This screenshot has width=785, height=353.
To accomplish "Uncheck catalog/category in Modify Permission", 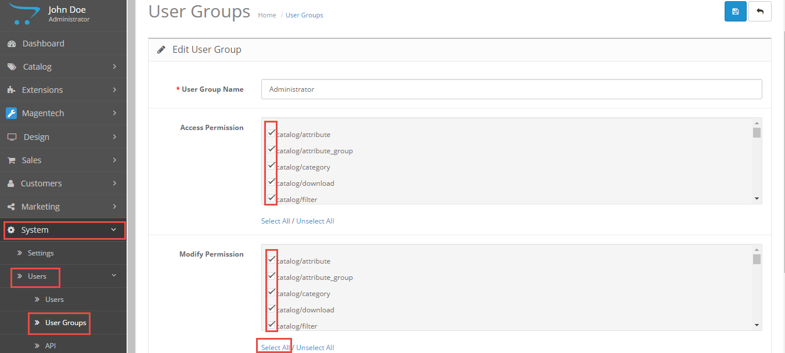I will pyautogui.click(x=271, y=292).
